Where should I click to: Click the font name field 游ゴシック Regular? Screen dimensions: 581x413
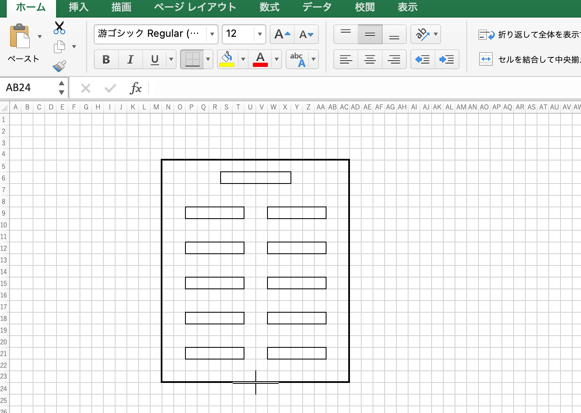coord(150,34)
